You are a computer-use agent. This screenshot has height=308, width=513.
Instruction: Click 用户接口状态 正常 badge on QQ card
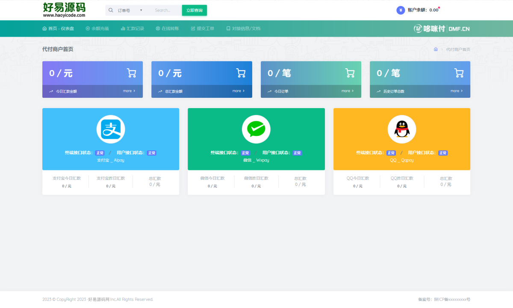pyautogui.click(x=443, y=153)
